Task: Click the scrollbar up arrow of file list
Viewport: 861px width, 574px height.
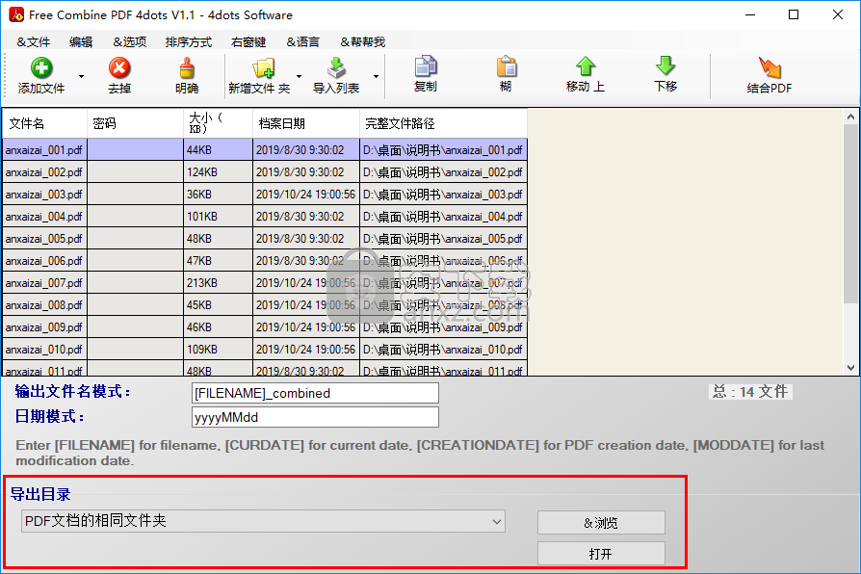Action: pyautogui.click(x=850, y=117)
